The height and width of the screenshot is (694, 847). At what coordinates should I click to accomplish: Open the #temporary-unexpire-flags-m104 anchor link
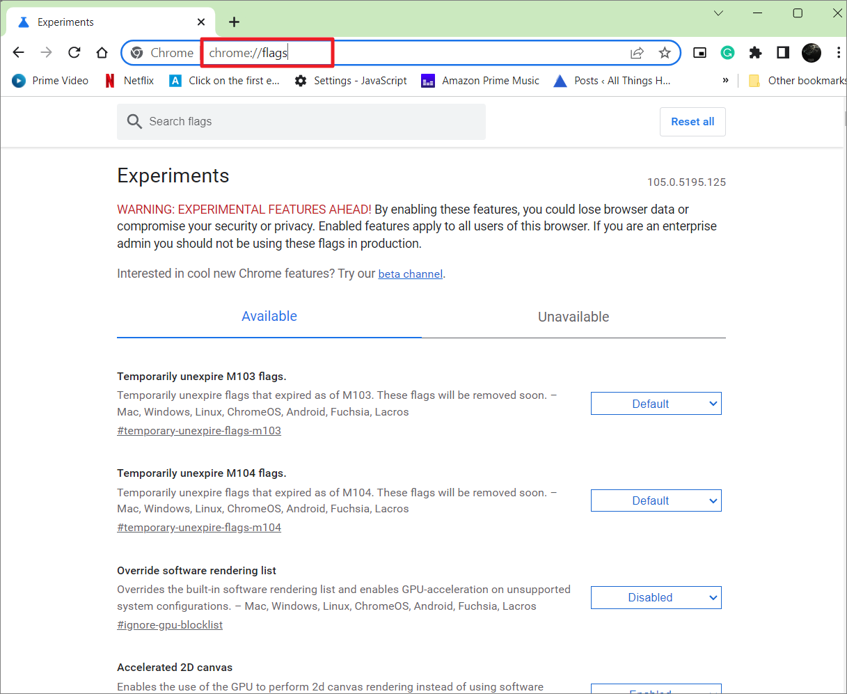tap(199, 528)
